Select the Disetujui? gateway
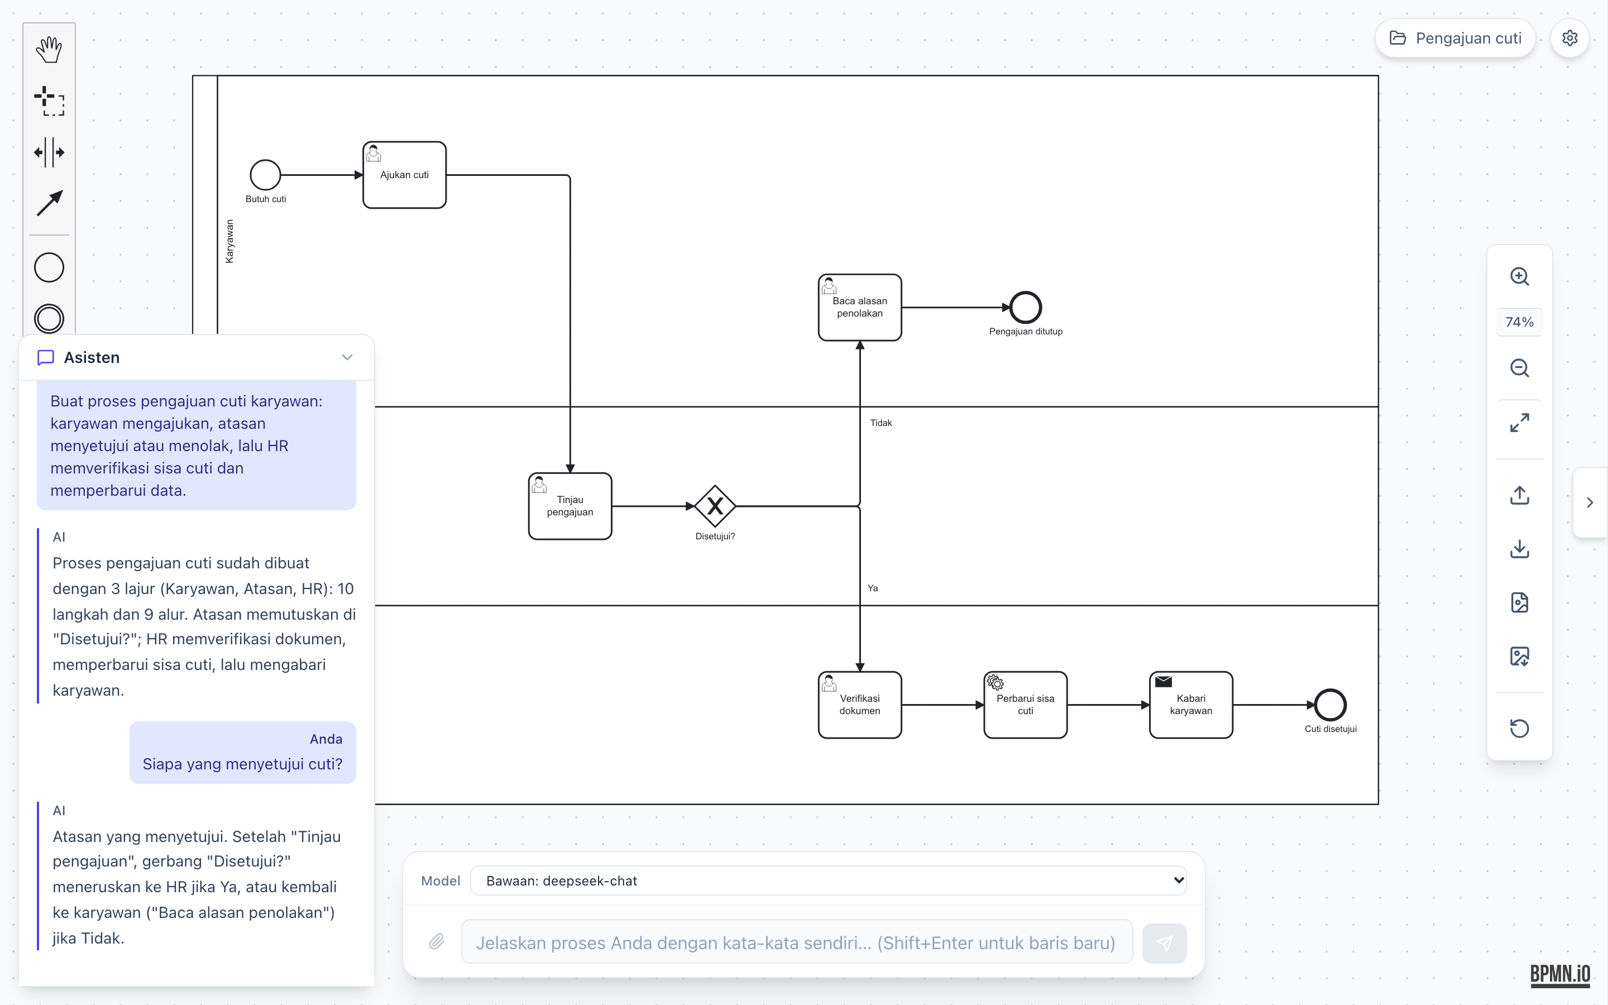This screenshot has height=1005, width=1608. point(715,506)
